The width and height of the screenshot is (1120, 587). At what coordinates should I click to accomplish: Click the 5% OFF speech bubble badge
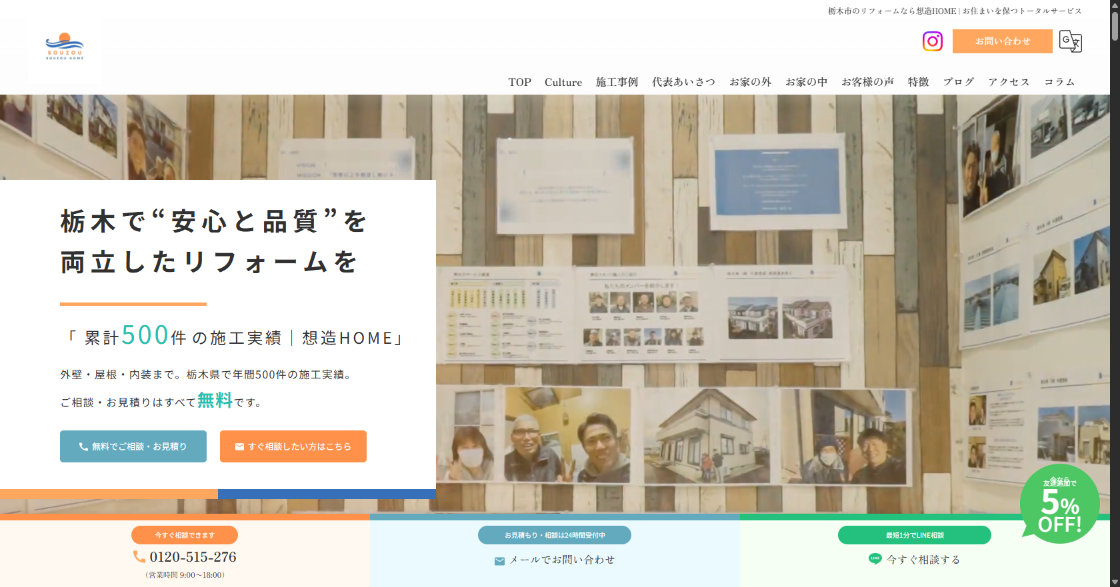tap(1059, 504)
